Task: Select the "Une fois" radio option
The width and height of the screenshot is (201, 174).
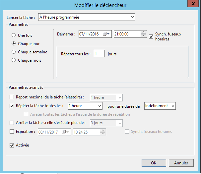Action: click(14, 35)
